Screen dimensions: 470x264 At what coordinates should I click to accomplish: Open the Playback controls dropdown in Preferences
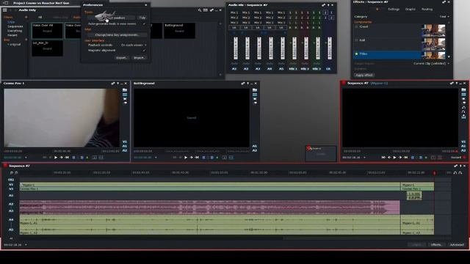[x=134, y=45]
